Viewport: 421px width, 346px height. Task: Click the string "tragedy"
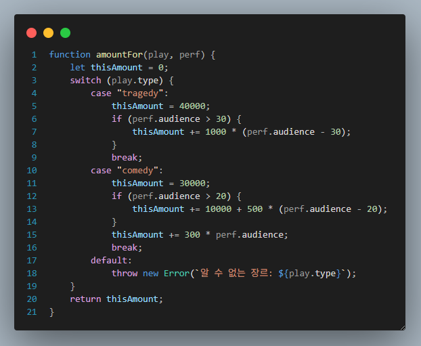(x=140, y=93)
